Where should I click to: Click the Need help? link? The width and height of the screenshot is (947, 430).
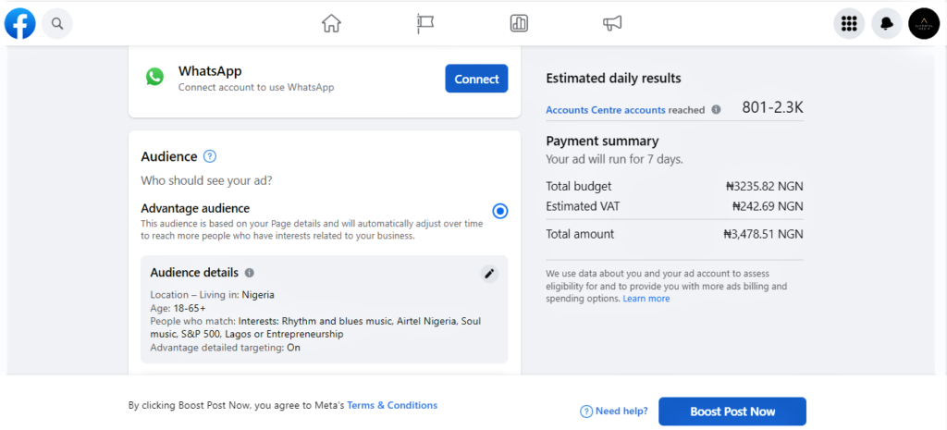(614, 412)
